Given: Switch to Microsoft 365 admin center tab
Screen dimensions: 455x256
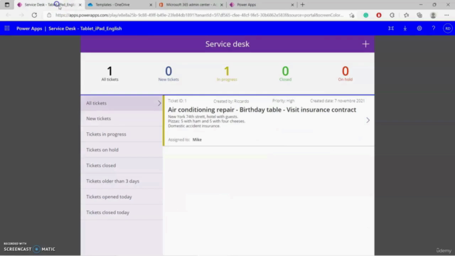Looking at the screenshot, I should (191, 5).
